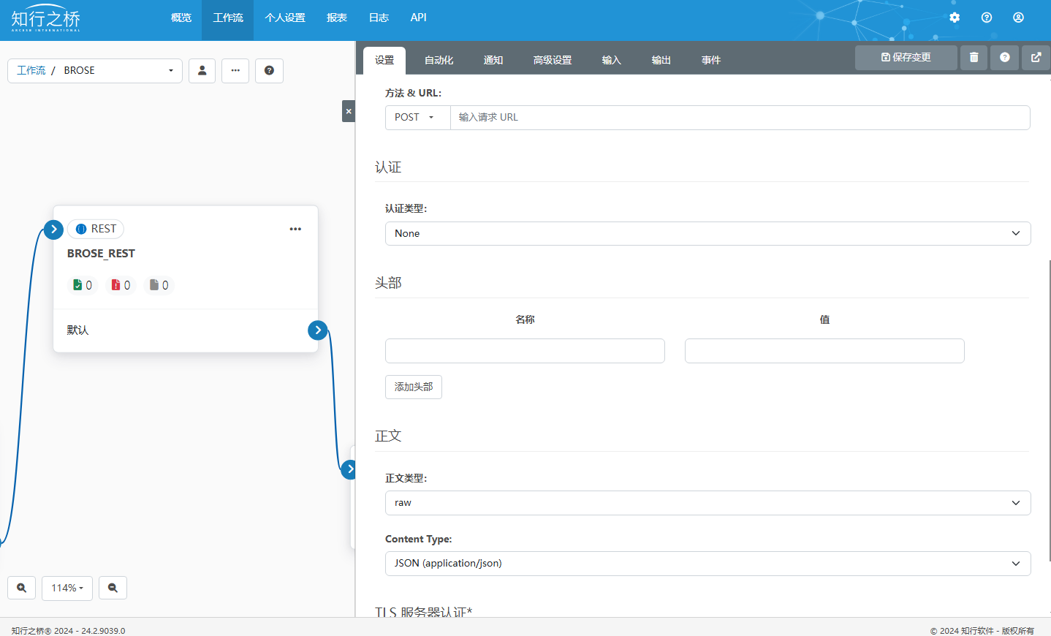Click the settings gear icon in header

955,18
